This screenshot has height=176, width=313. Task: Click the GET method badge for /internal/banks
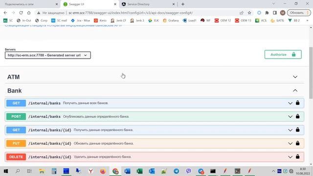click(16, 103)
